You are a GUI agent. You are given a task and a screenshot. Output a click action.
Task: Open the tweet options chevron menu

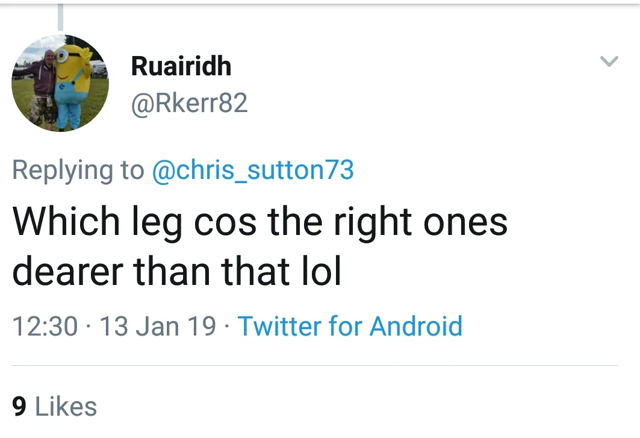click(x=609, y=61)
